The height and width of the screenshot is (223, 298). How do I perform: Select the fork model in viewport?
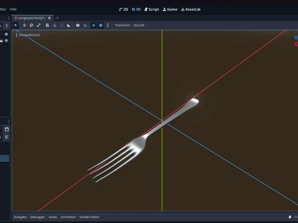143,141
